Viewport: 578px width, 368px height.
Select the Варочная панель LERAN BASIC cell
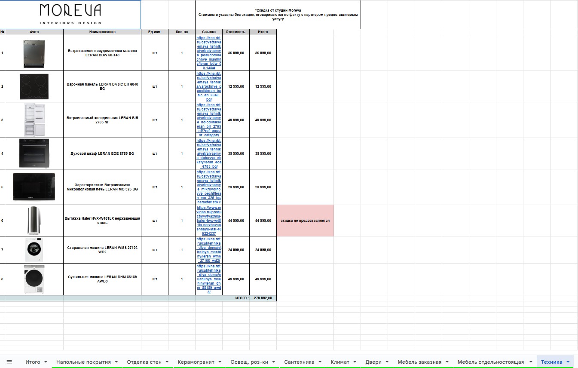pos(102,86)
